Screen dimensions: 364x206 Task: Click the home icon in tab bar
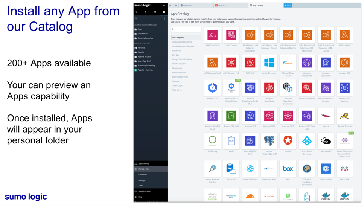pyautogui.click(x=171, y=6)
